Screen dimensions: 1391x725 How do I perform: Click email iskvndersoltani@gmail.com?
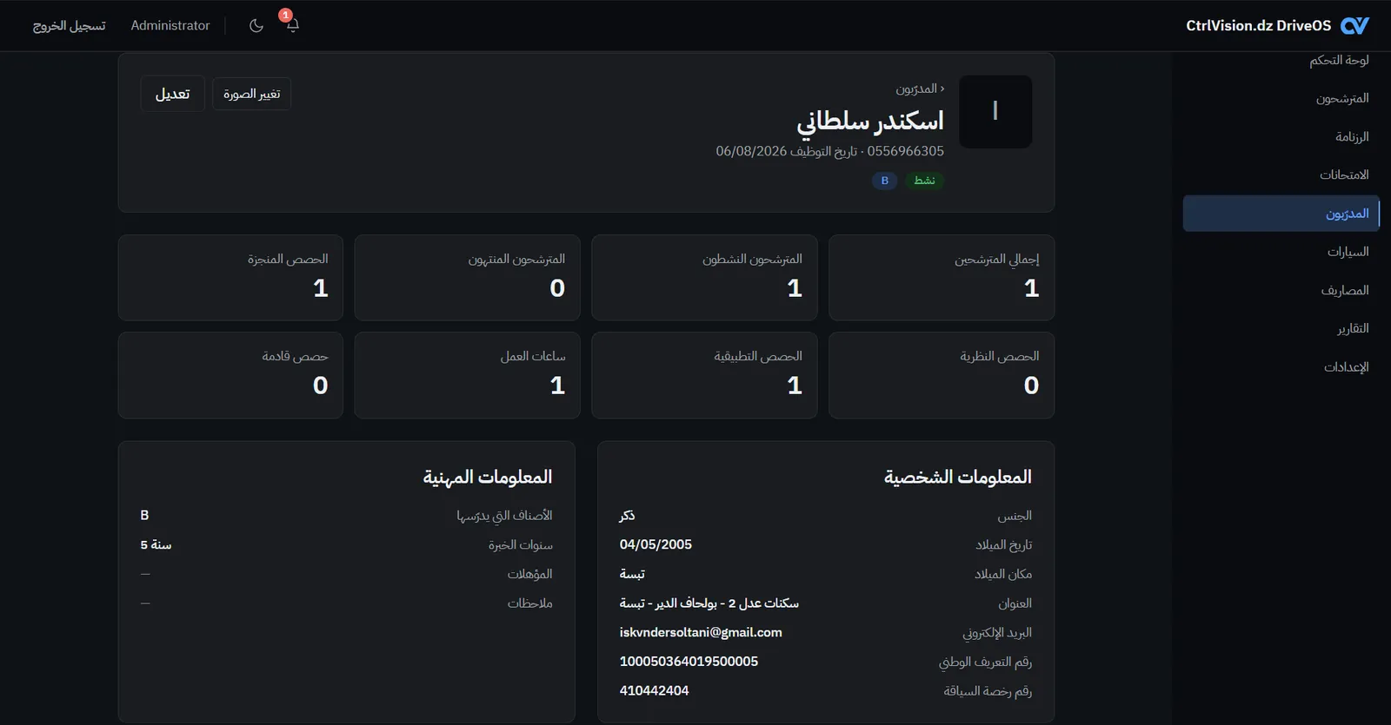coord(701,632)
